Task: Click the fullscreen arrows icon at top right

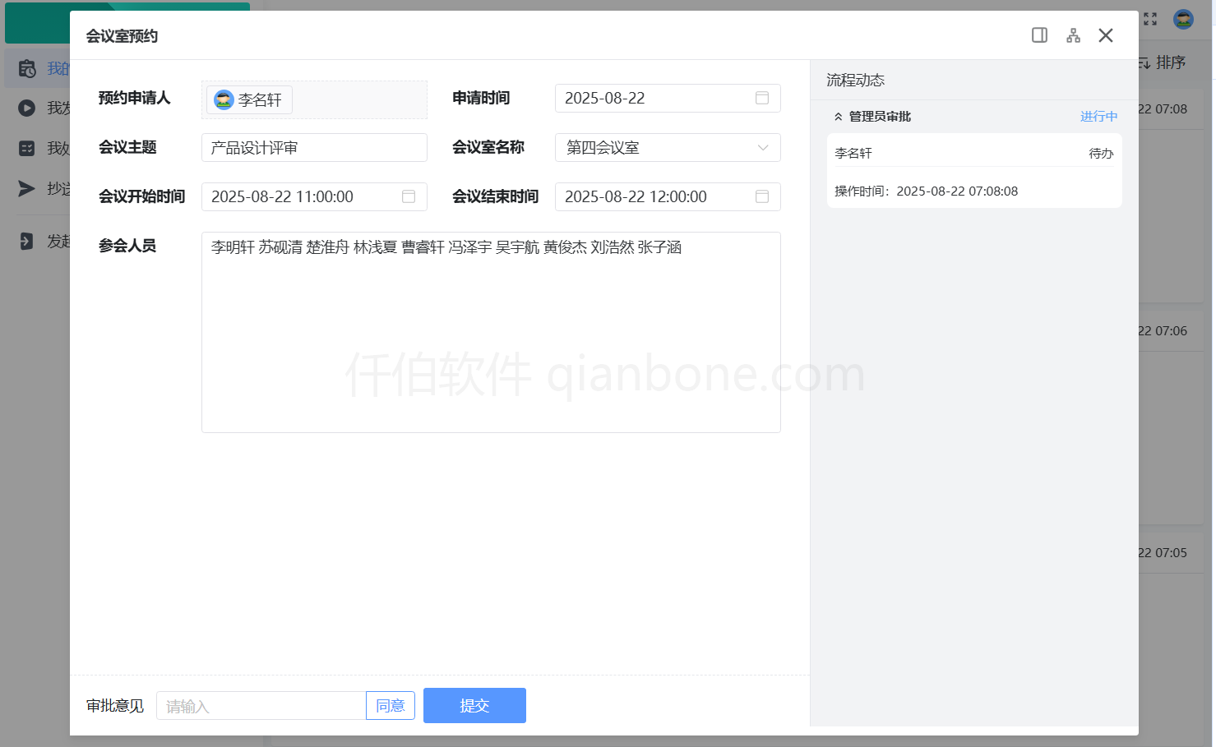Action: click(x=1149, y=18)
